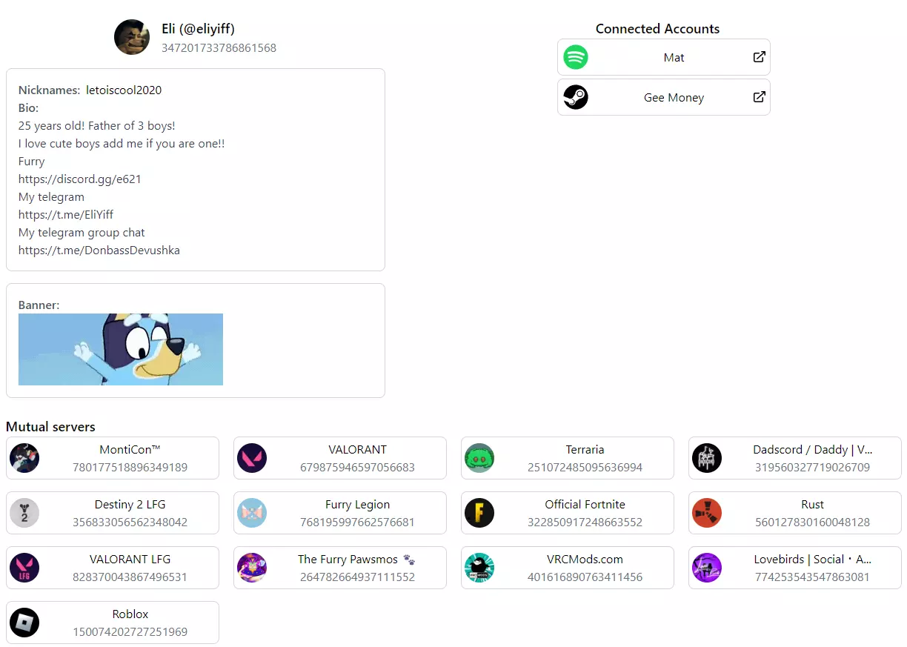Click the user ID 347201733786861568
Screen dimensions: 907x647
tap(219, 48)
